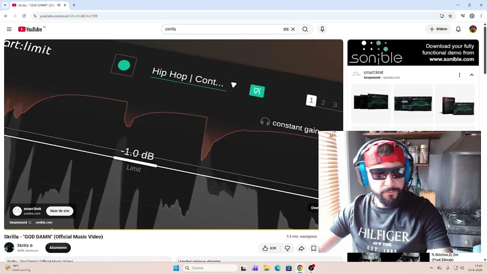Reload the current page

pos(24,16)
